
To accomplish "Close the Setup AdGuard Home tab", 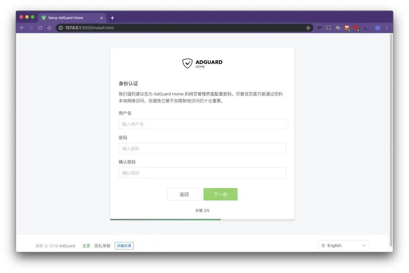I will (102, 18).
